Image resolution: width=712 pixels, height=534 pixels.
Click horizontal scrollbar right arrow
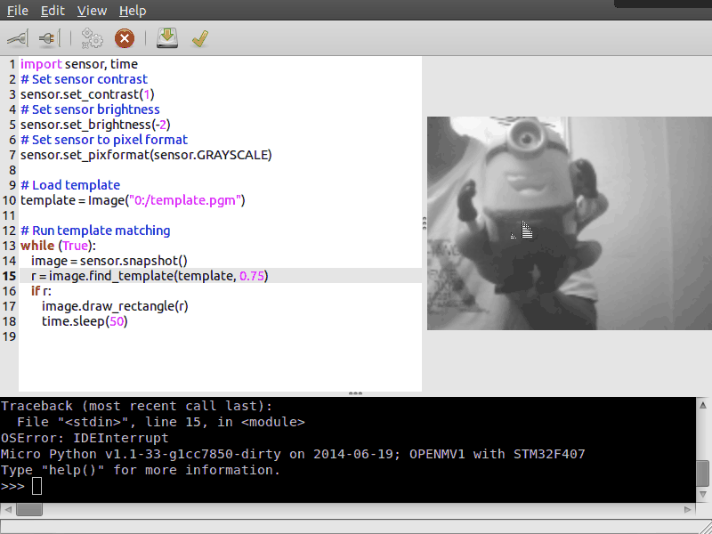(688, 509)
